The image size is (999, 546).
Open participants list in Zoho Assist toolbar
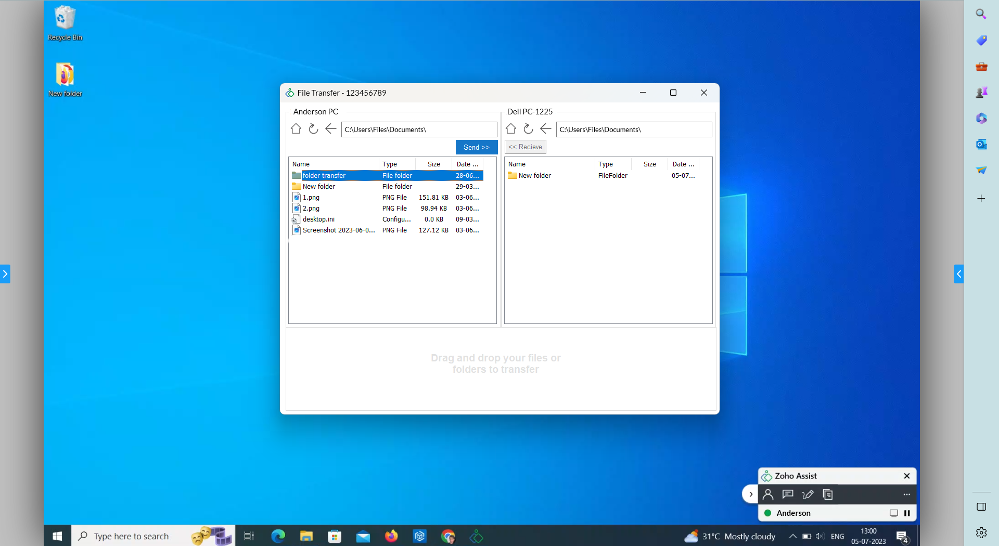(x=769, y=495)
